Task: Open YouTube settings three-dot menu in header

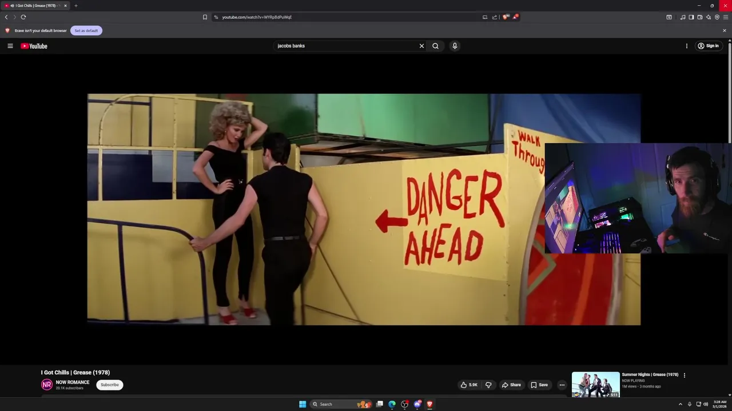Action: point(687,46)
